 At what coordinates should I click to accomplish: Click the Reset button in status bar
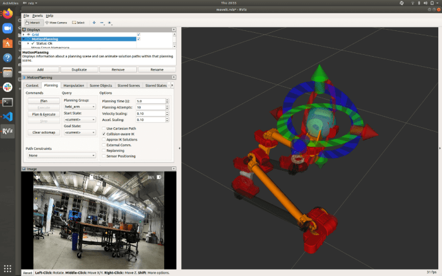point(28,273)
